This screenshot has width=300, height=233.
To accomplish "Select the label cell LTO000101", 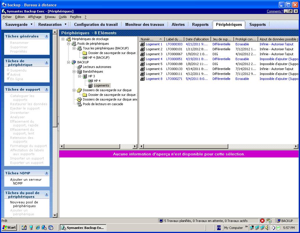I will tap(174, 49).
